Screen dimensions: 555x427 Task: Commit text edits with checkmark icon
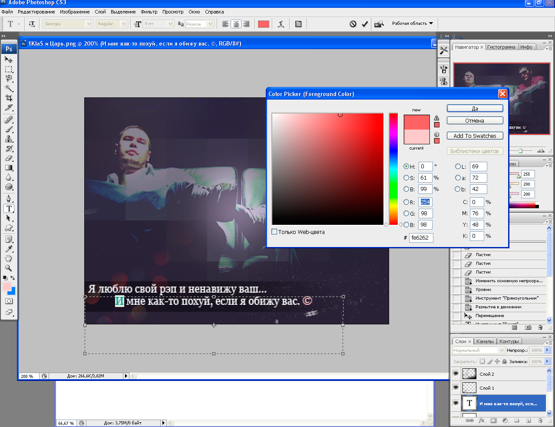pyautogui.click(x=365, y=24)
